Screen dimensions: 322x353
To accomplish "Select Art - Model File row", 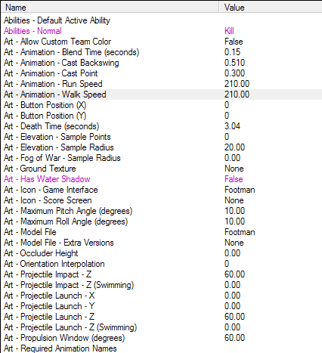I will (162, 232).
